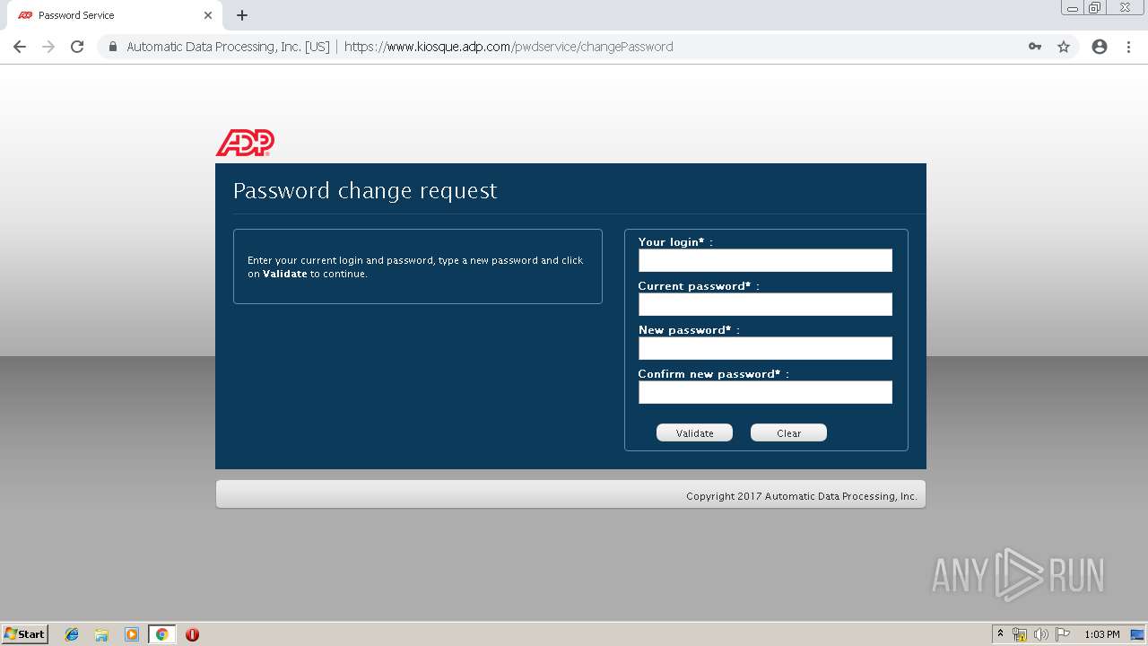This screenshot has width=1148, height=646.
Task: Launch Internet Explorer from taskbar
Action: click(x=72, y=634)
